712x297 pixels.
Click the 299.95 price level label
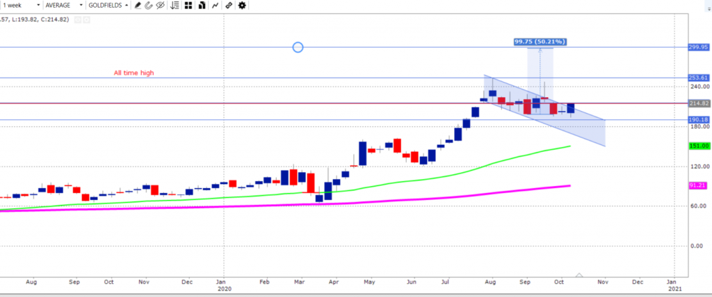coord(697,47)
